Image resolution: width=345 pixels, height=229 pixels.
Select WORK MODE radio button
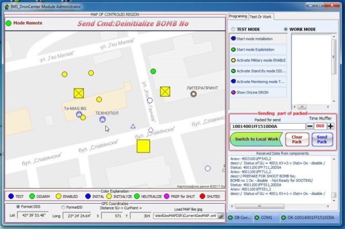coord(286,29)
